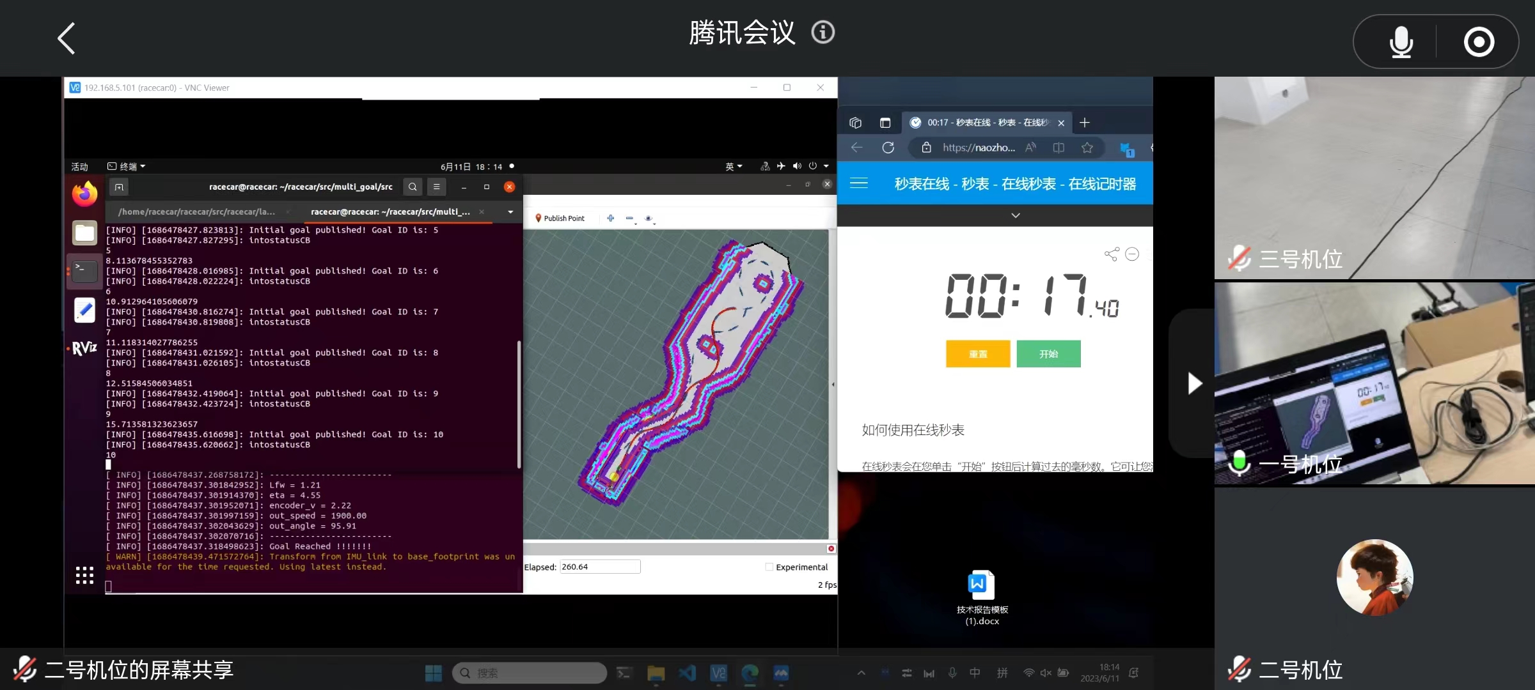Click the back arrow in the meeting header
Screen dimensions: 1535x690
pyautogui.click(x=67, y=38)
